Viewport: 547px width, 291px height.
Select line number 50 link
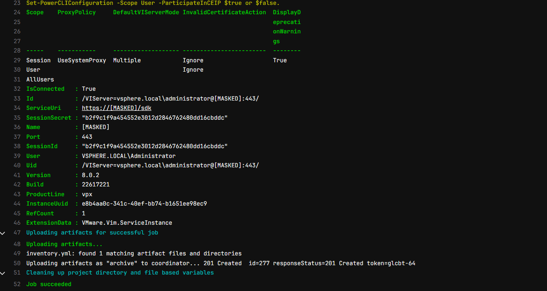(x=17, y=263)
